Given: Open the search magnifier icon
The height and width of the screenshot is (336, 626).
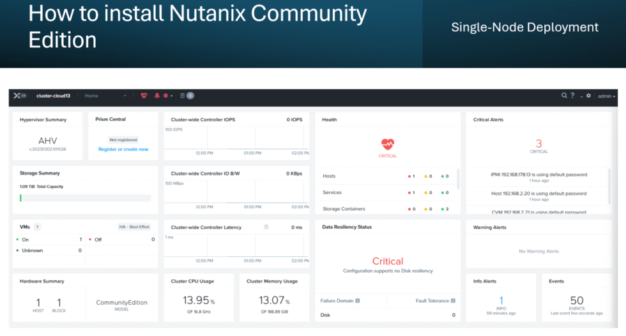Looking at the screenshot, I should (564, 95).
